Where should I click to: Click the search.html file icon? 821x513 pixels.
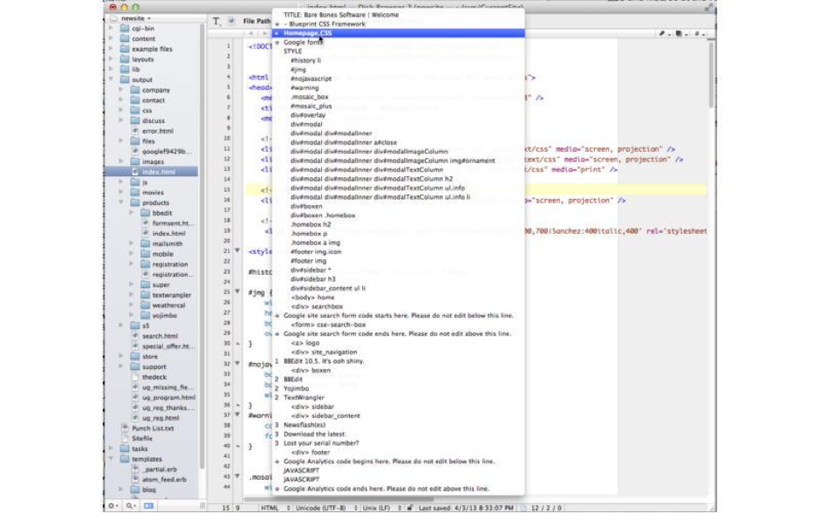(135, 336)
